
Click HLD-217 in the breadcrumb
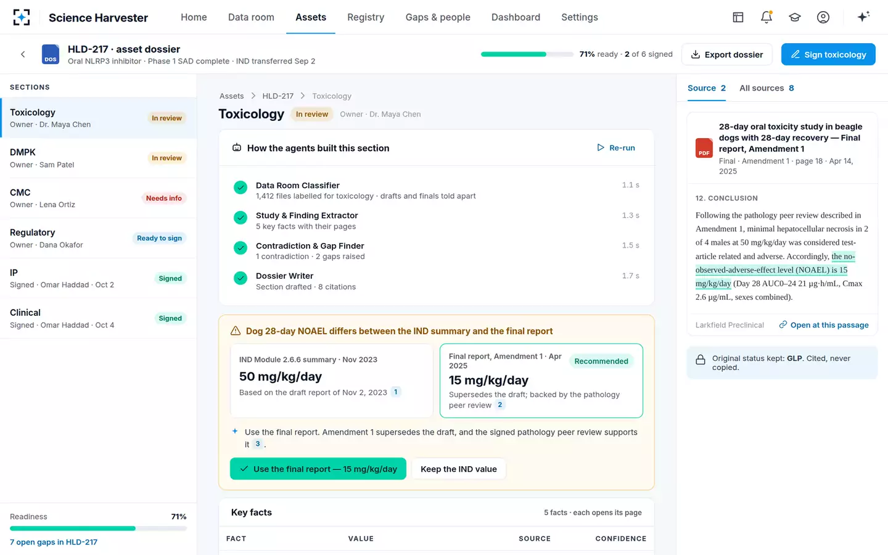(x=278, y=96)
